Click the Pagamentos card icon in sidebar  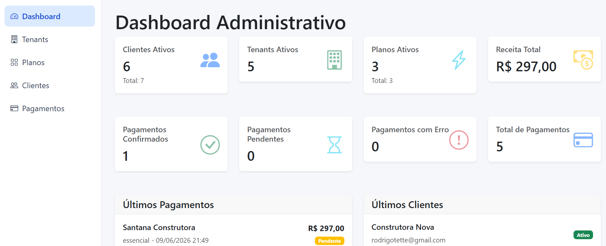pyautogui.click(x=14, y=108)
